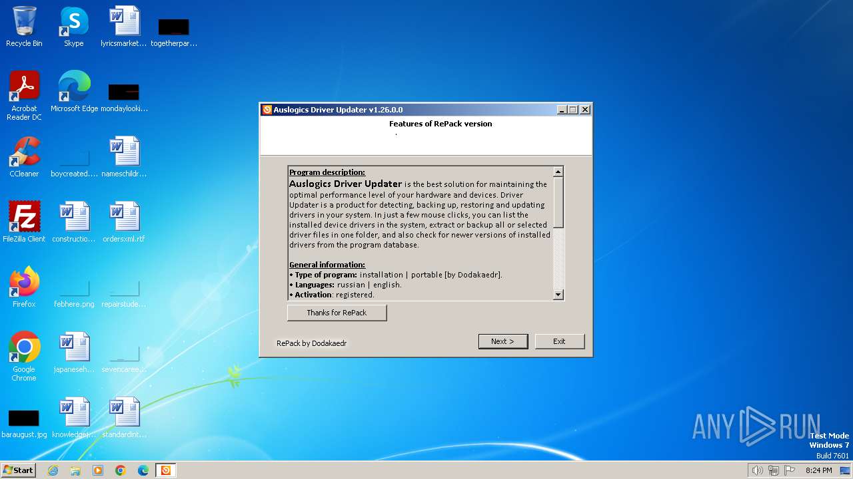Screen dimensions: 853x479
Task: Click the 'General information:' heading
Action: [x=327, y=265]
